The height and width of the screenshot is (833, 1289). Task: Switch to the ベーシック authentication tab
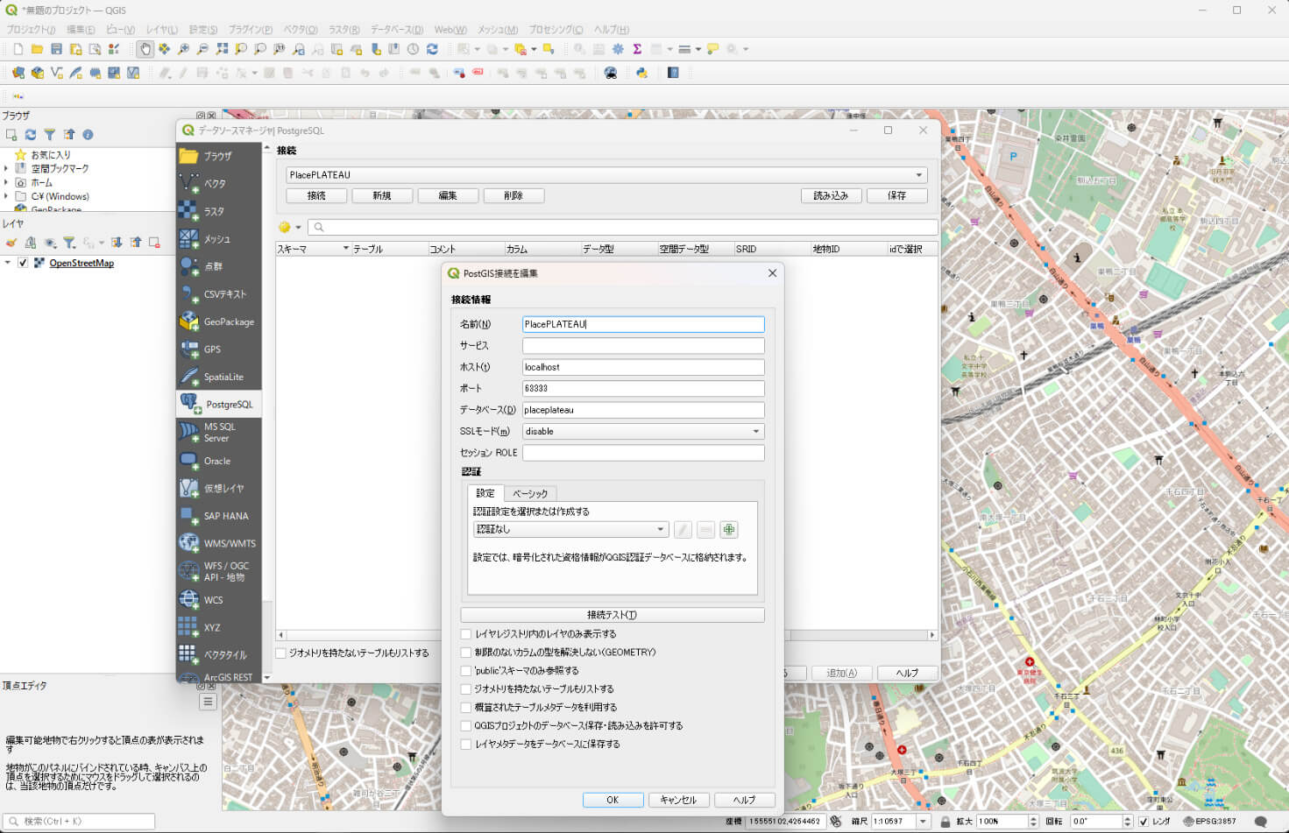tap(530, 493)
